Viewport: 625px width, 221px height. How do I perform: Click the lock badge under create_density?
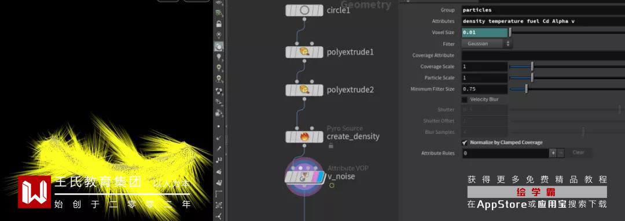tap(330, 146)
